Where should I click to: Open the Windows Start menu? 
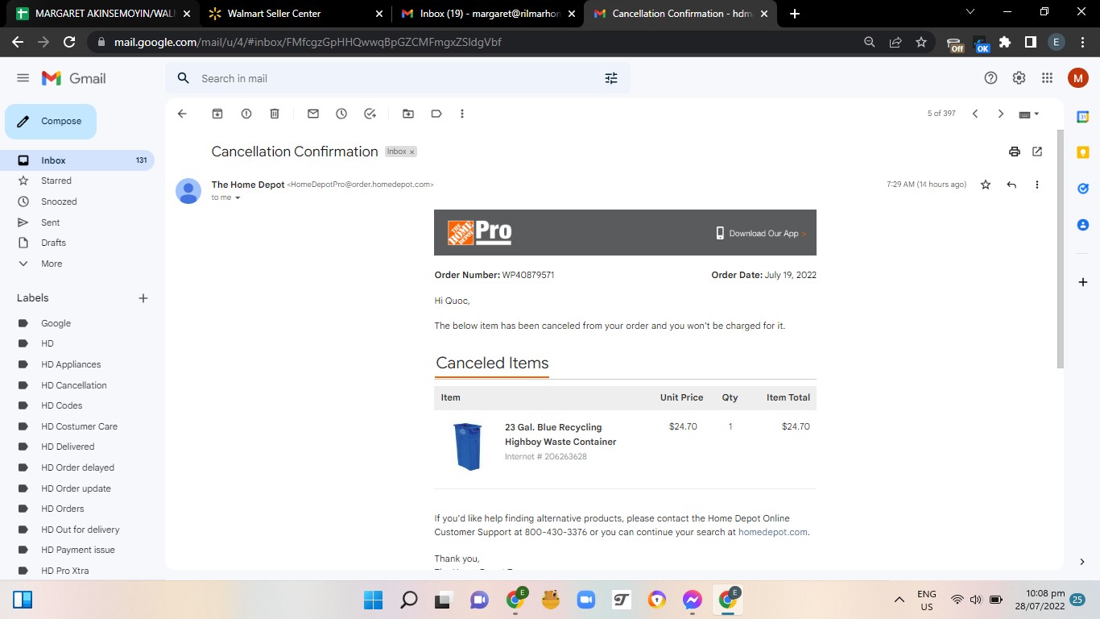(x=373, y=600)
